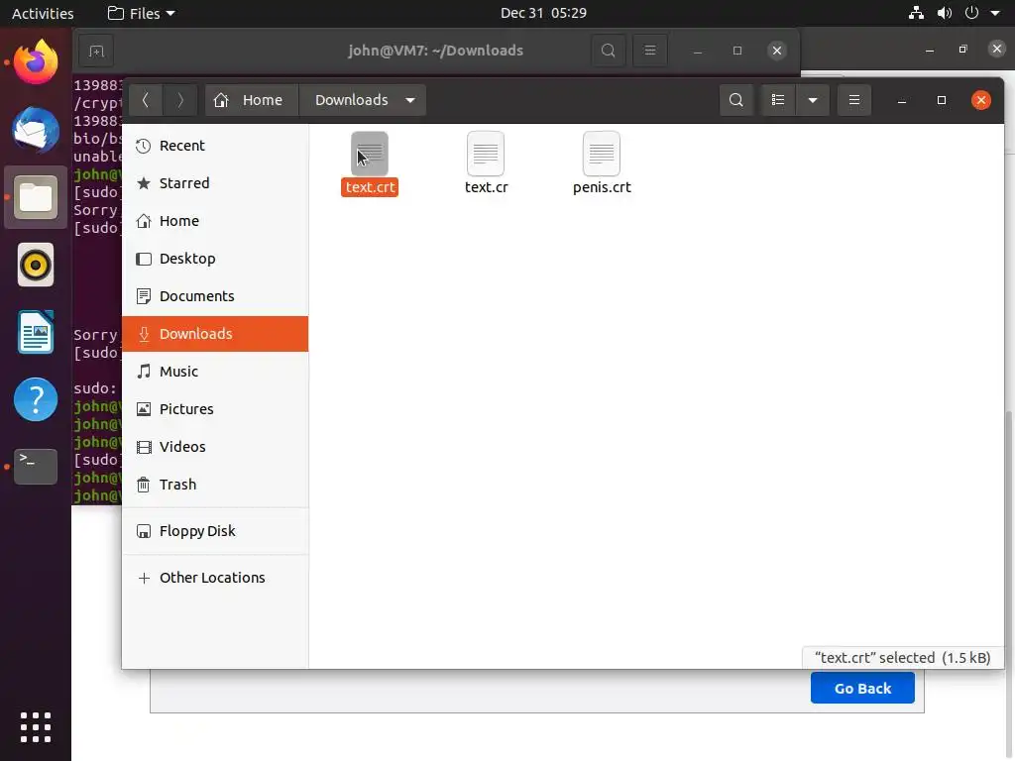Viewport: 1015px width, 761px height.
Task: Click the network status icon
Action: click(916, 13)
